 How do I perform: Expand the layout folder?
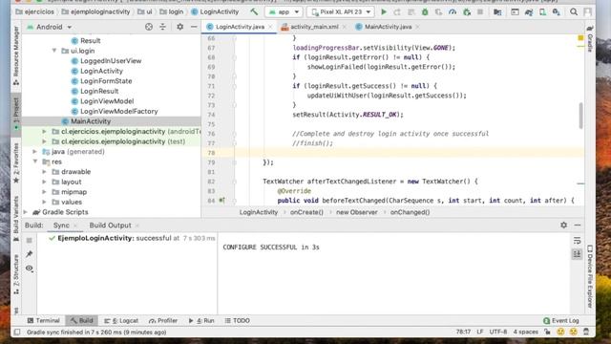[x=44, y=182]
